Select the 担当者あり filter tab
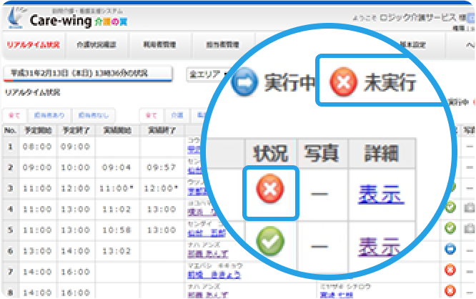 coord(49,115)
